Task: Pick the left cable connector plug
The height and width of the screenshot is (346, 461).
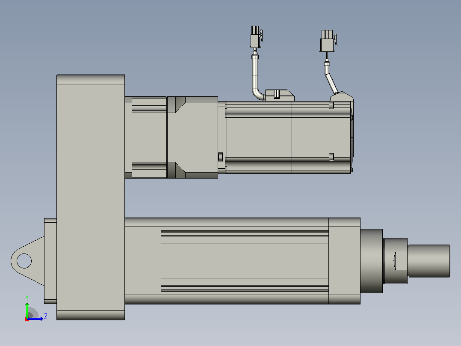Action: (x=256, y=37)
